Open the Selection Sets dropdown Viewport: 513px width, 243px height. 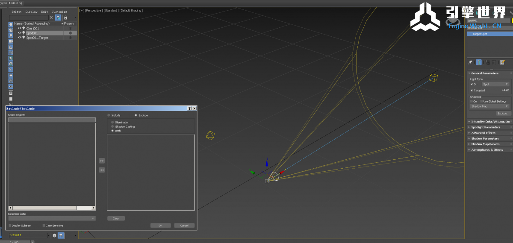(x=51, y=218)
